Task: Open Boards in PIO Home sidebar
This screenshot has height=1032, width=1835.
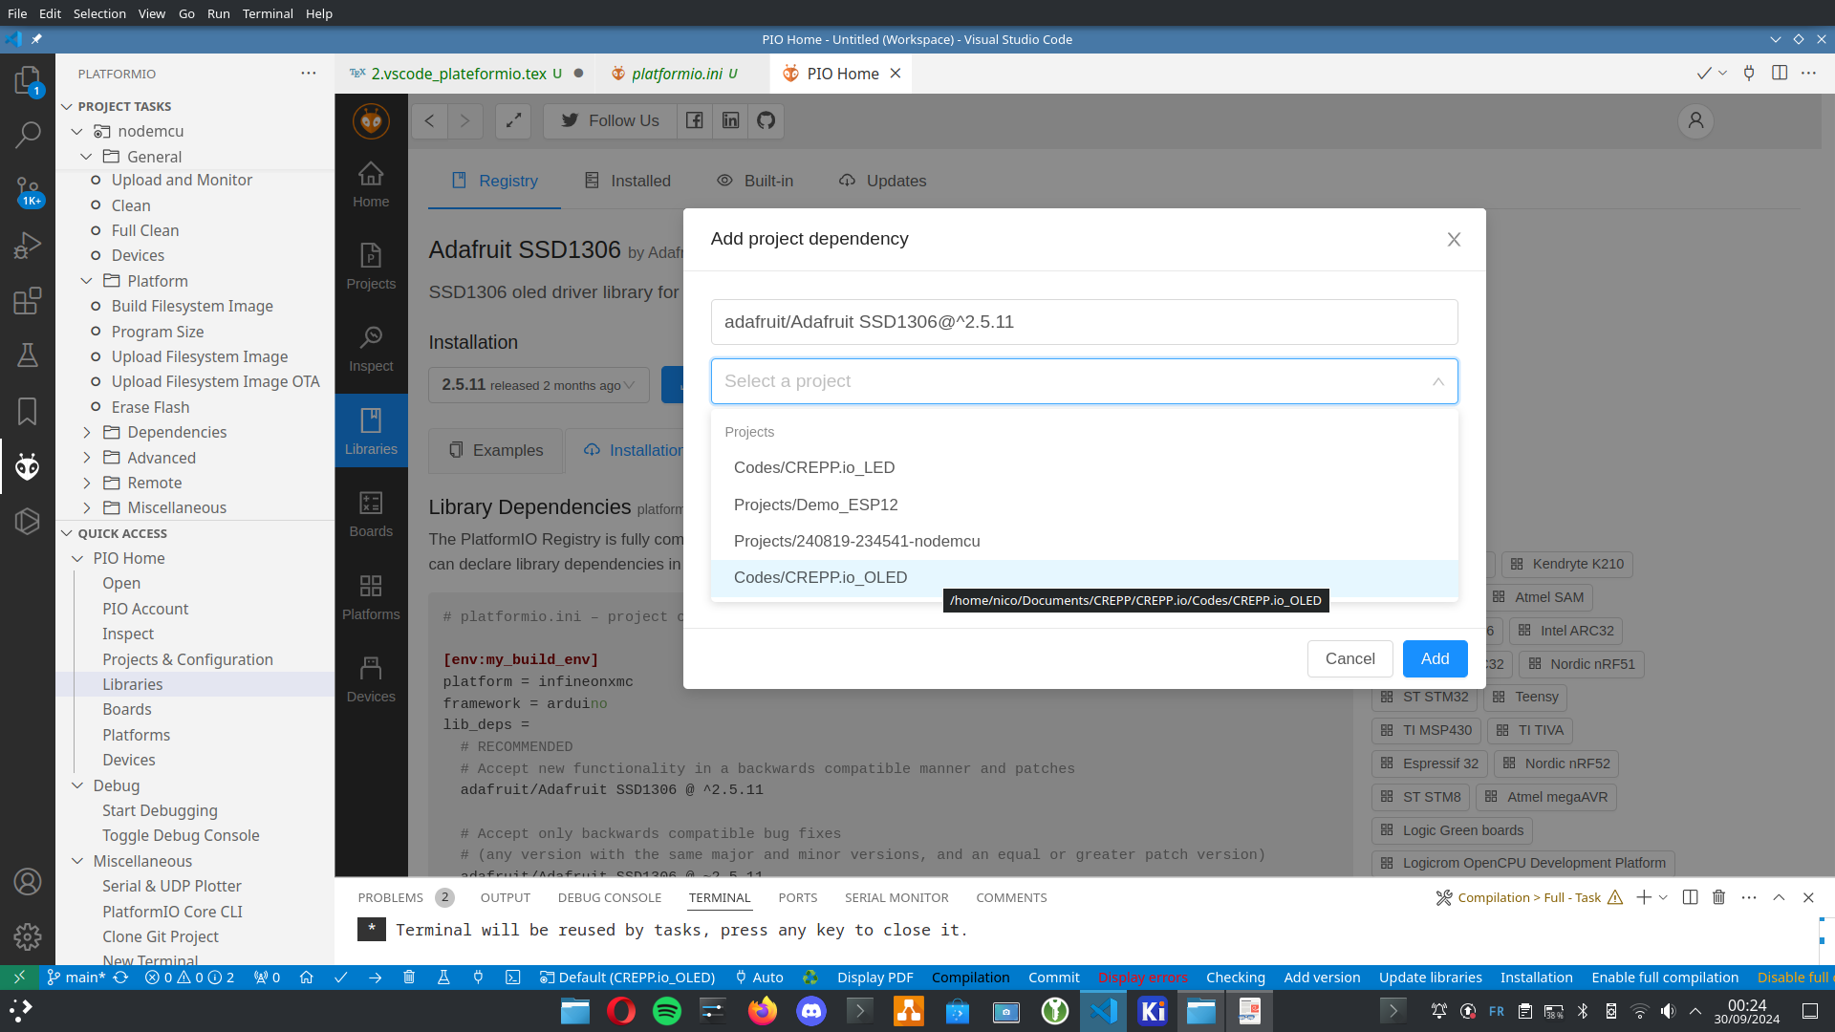Action: pyautogui.click(x=371, y=515)
